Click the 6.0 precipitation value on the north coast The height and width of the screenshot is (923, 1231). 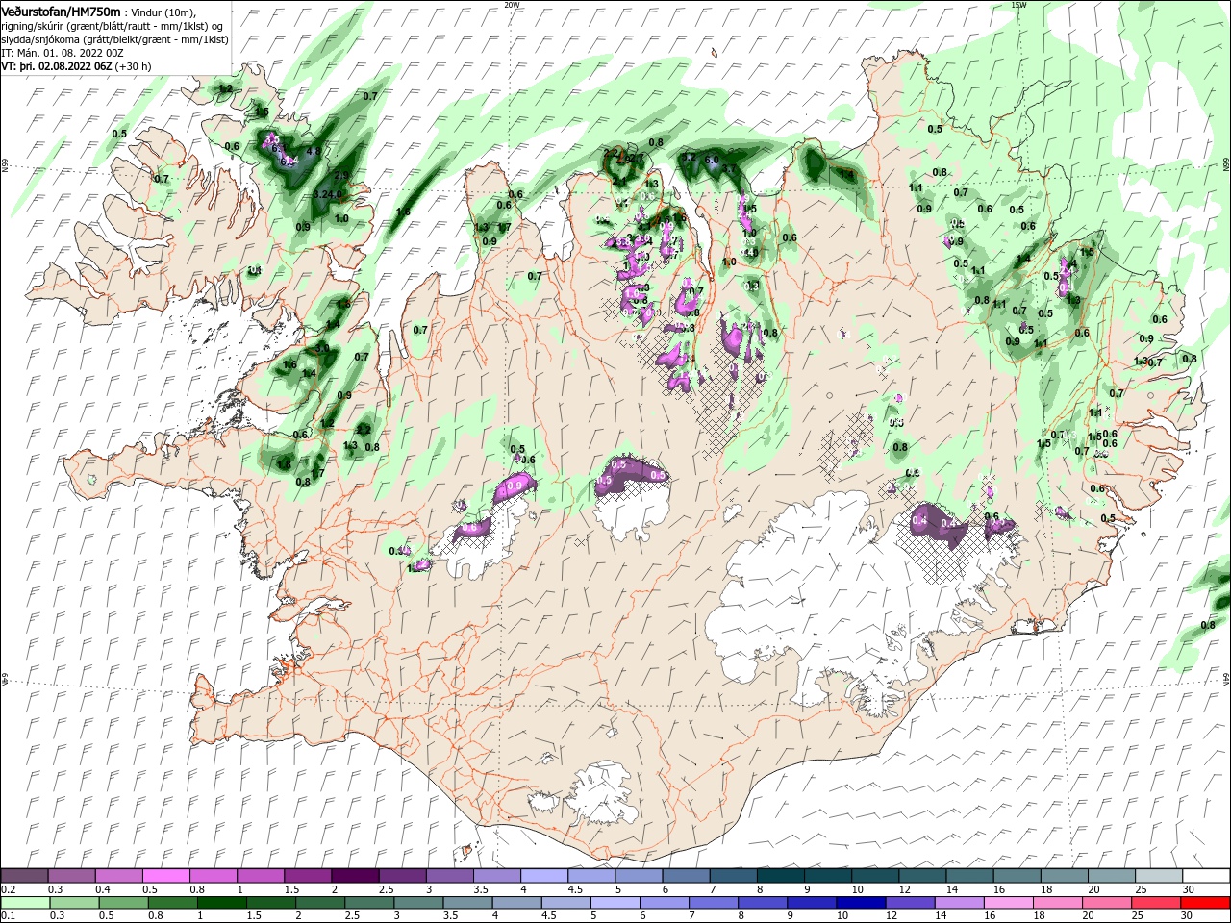[x=712, y=160]
